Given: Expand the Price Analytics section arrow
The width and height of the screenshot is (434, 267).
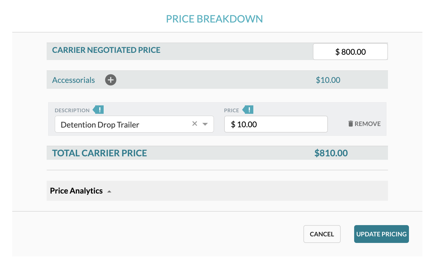Looking at the screenshot, I should [x=109, y=191].
